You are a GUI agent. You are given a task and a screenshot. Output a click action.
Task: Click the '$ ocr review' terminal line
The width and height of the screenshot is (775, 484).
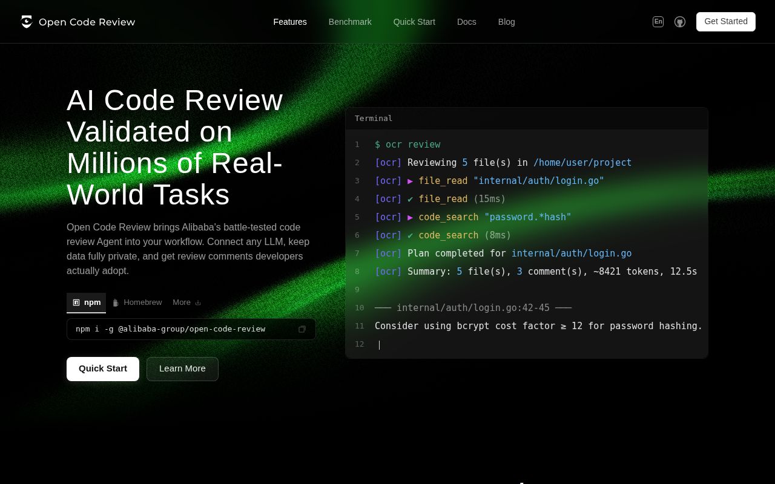click(x=407, y=145)
